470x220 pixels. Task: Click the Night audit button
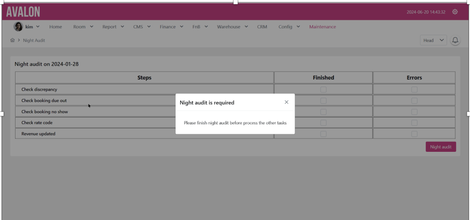(x=441, y=147)
